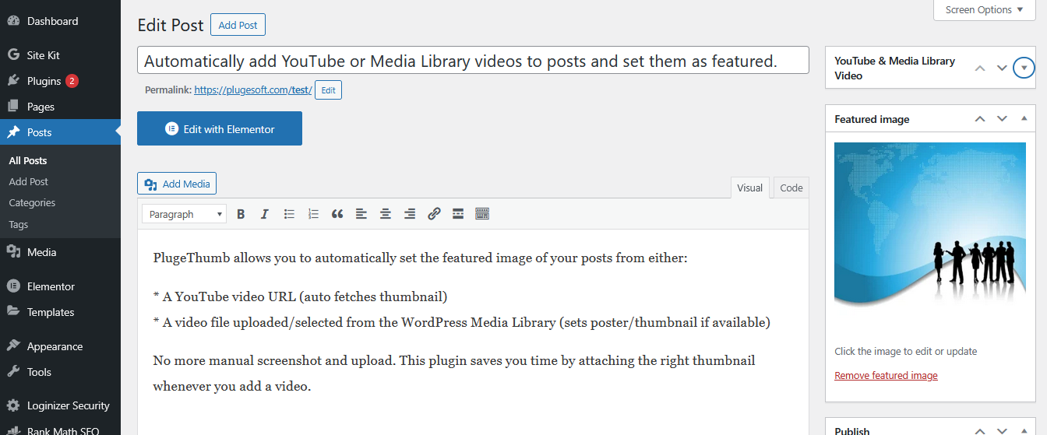Image resolution: width=1047 pixels, height=435 pixels.
Task: Click the Dashboard gauge icon in sidebar
Action: 13,21
